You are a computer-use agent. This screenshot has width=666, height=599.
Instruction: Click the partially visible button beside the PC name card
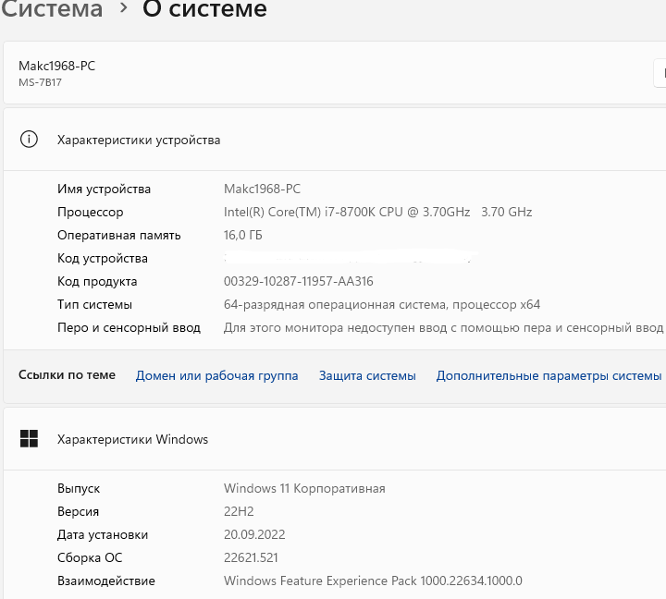[x=660, y=73]
